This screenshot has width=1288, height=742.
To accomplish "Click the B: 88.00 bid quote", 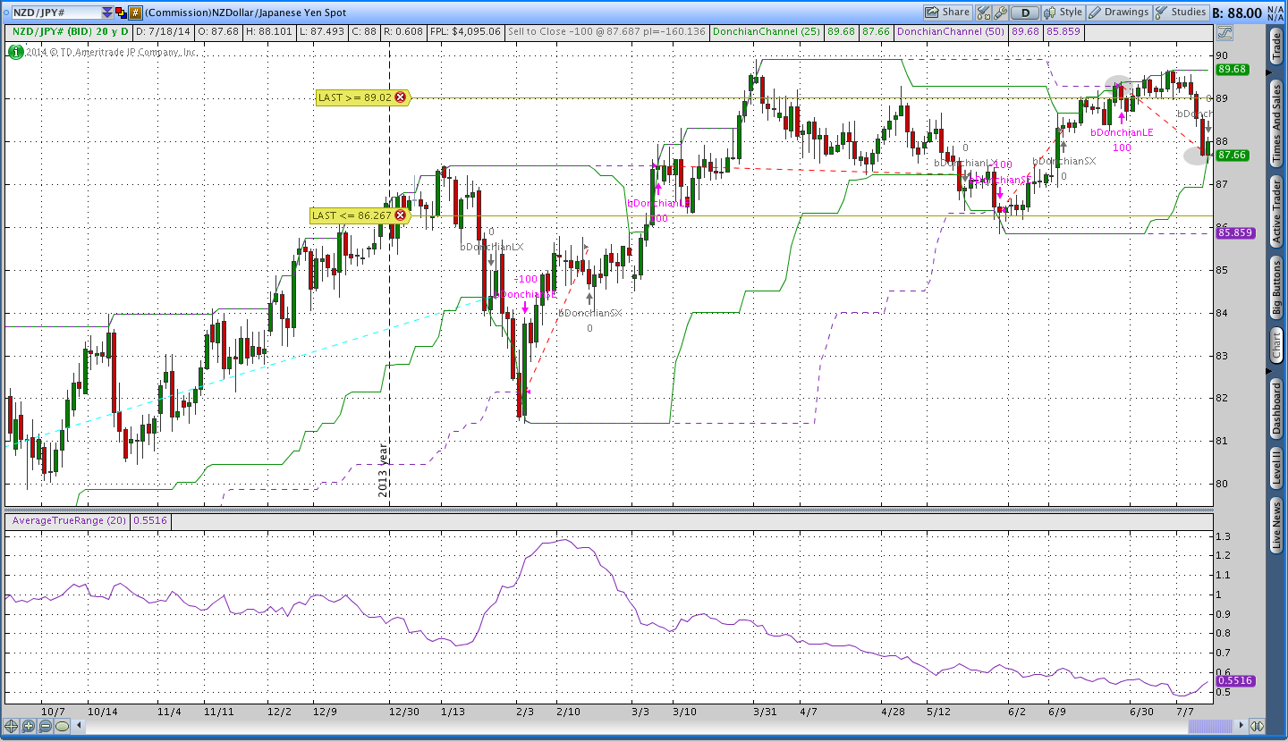I will (x=1237, y=13).
